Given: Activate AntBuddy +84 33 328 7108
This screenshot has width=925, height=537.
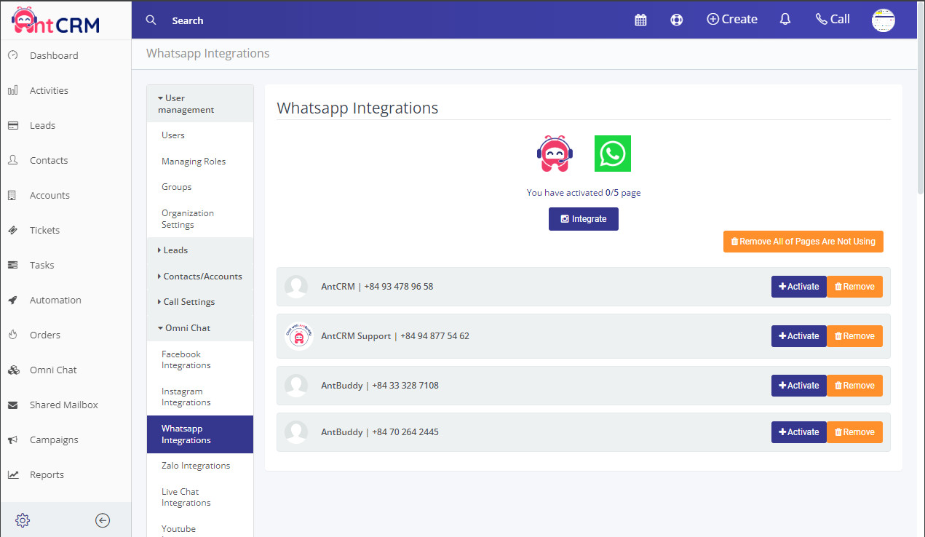Looking at the screenshot, I should 799,386.
